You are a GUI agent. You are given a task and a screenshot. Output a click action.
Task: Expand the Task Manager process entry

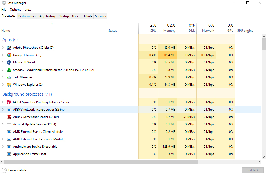[x=3, y=77]
